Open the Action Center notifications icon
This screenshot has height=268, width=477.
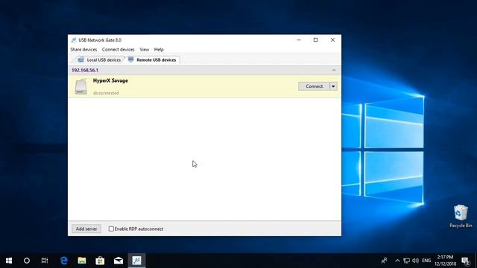click(465, 261)
